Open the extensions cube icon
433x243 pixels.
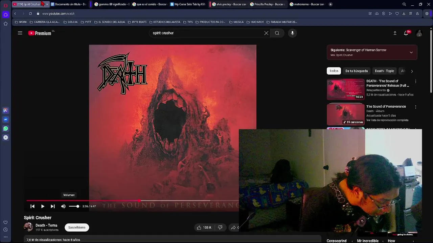(x=427, y=13)
